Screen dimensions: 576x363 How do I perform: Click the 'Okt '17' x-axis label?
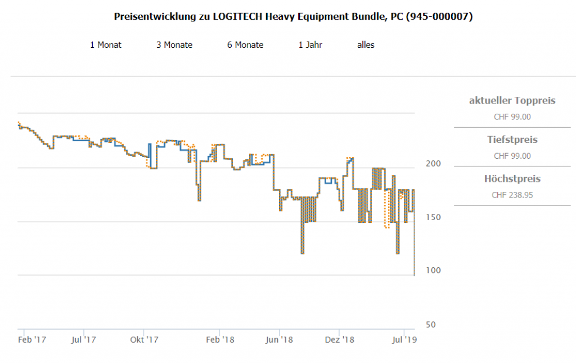coord(143,340)
